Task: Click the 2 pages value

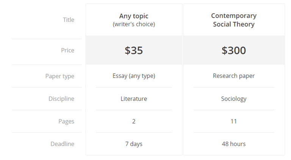Action: tap(134, 121)
